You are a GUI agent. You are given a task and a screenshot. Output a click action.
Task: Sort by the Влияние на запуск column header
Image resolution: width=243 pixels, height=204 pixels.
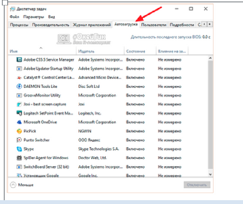pyautogui.click(x=172, y=51)
